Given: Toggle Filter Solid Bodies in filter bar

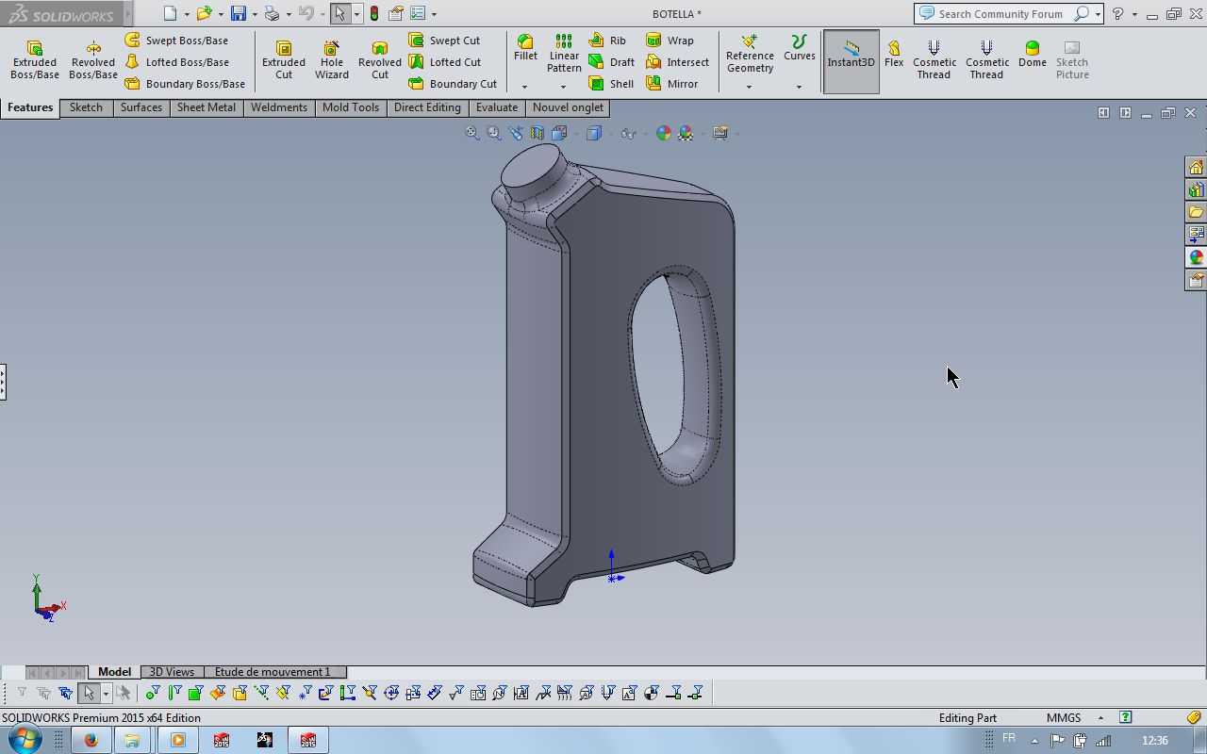Looking at the screenshot, I should pyautogui.click(x=240, y=694).
